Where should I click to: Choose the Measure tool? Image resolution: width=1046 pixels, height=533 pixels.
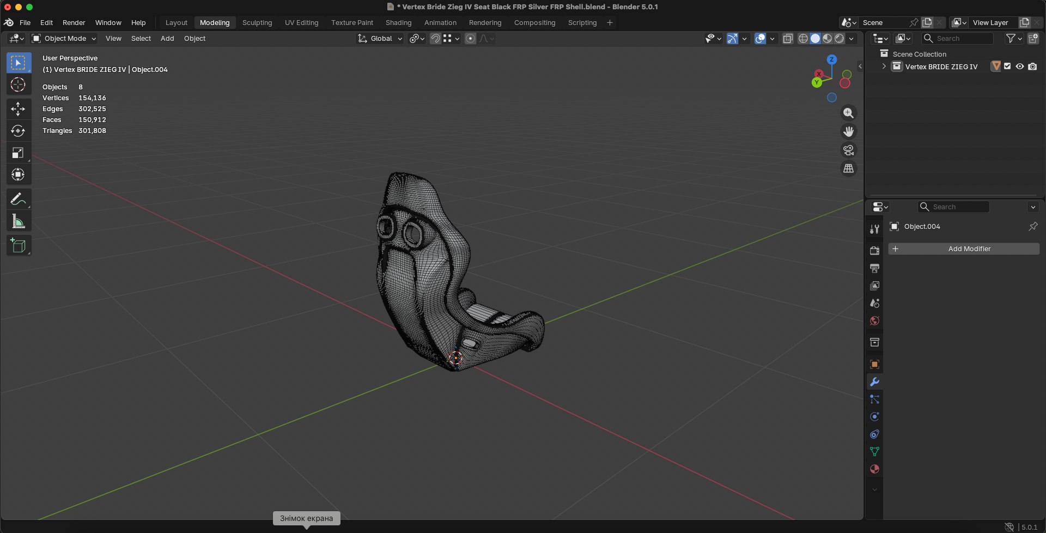tap(19, 221)
